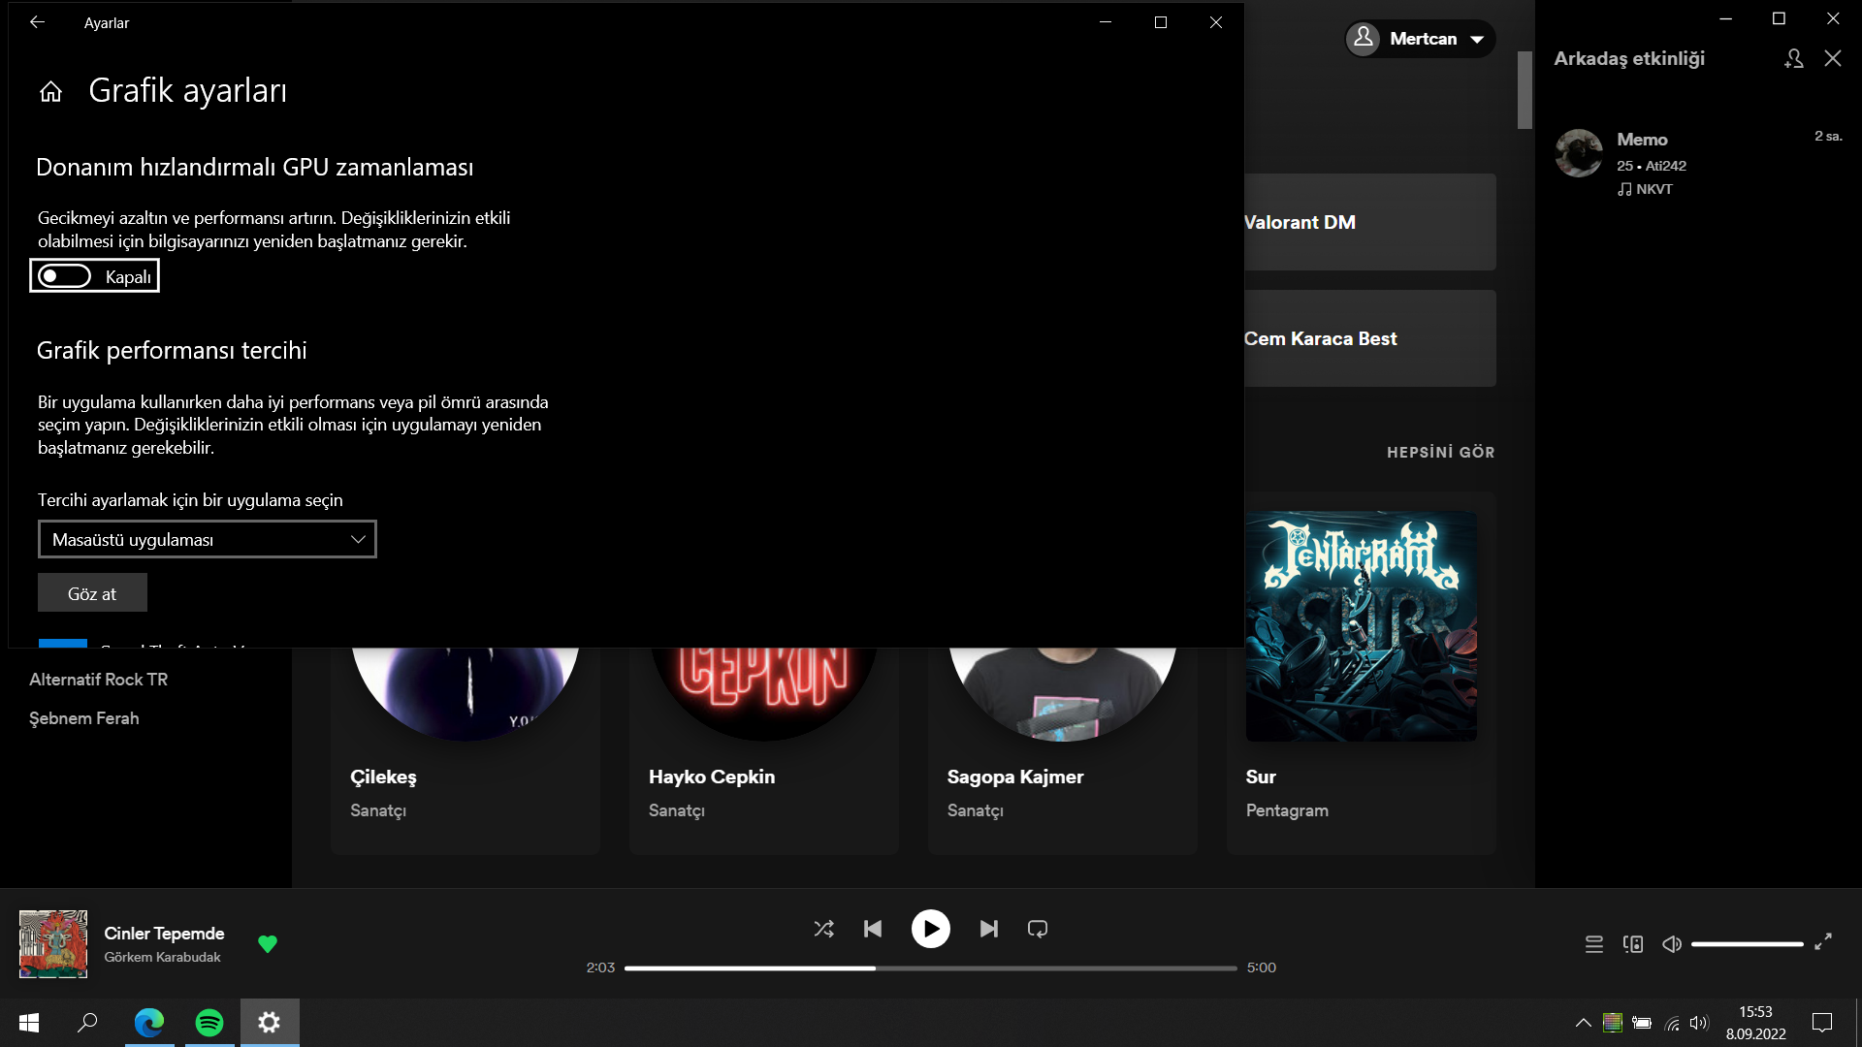The image size is (1862, 1047).
Task: Switch to Spotify in the taskbar
Action: [x=209, y=1023]
